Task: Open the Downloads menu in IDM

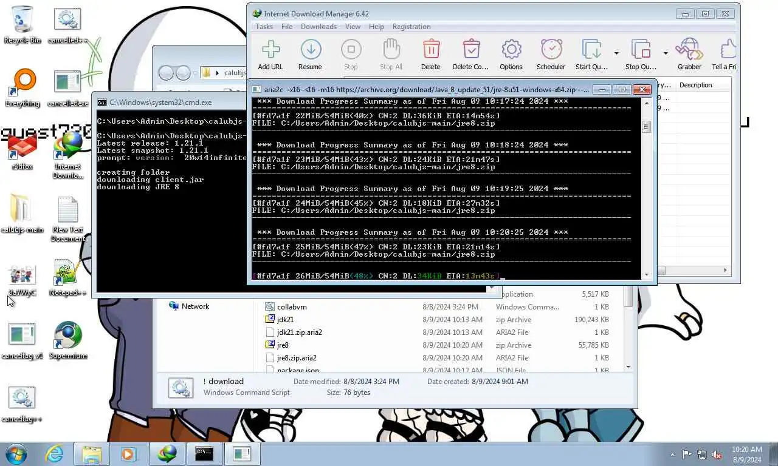Action: tap(318, 27)
